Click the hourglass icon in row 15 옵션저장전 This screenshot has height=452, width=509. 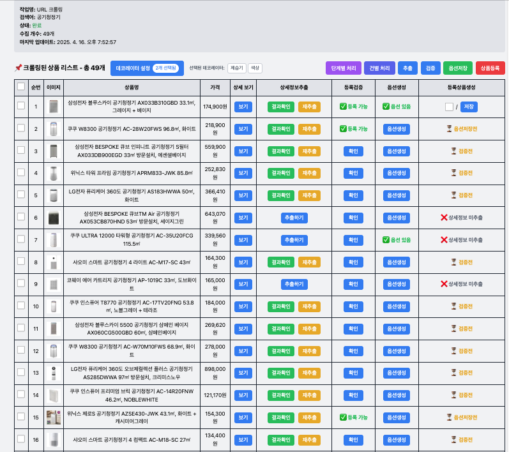point(450,418)
